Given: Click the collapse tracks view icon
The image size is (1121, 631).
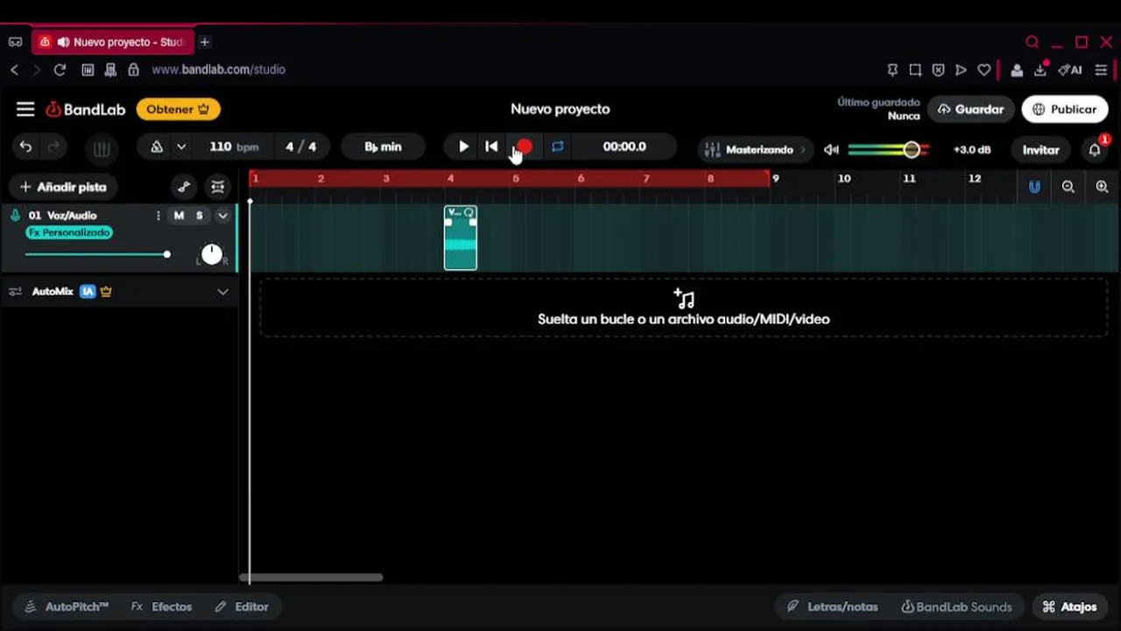Looking at the screenshot, I should (218, 187).
